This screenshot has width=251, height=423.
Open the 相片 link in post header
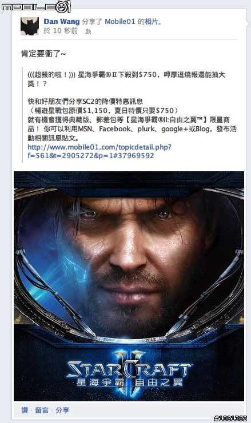(x=152, y=22)
